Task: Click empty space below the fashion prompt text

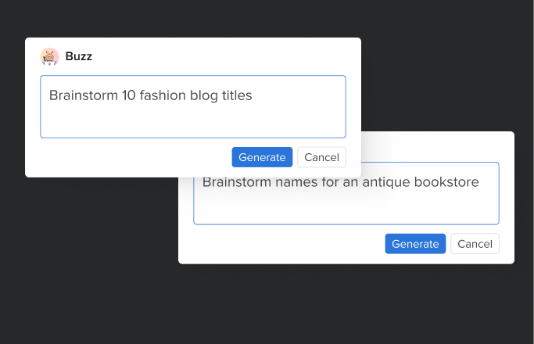Action: [x=193, y=122]
